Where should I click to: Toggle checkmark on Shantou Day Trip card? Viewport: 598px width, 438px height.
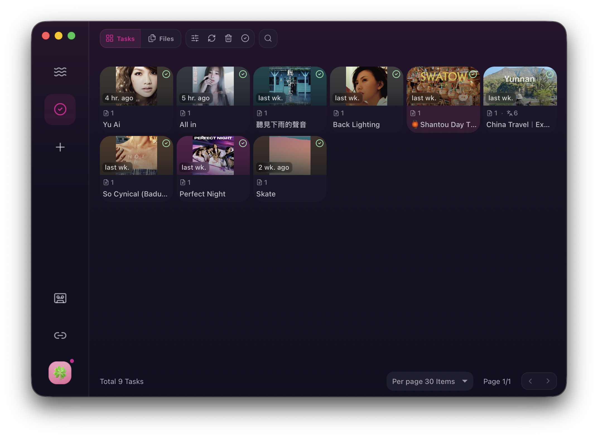[x=473, y=74]
